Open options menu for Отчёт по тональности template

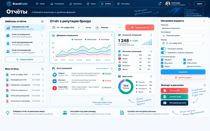pos(42,36)
